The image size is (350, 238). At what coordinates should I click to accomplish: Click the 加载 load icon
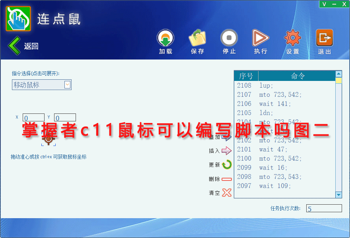click(165, 38)
